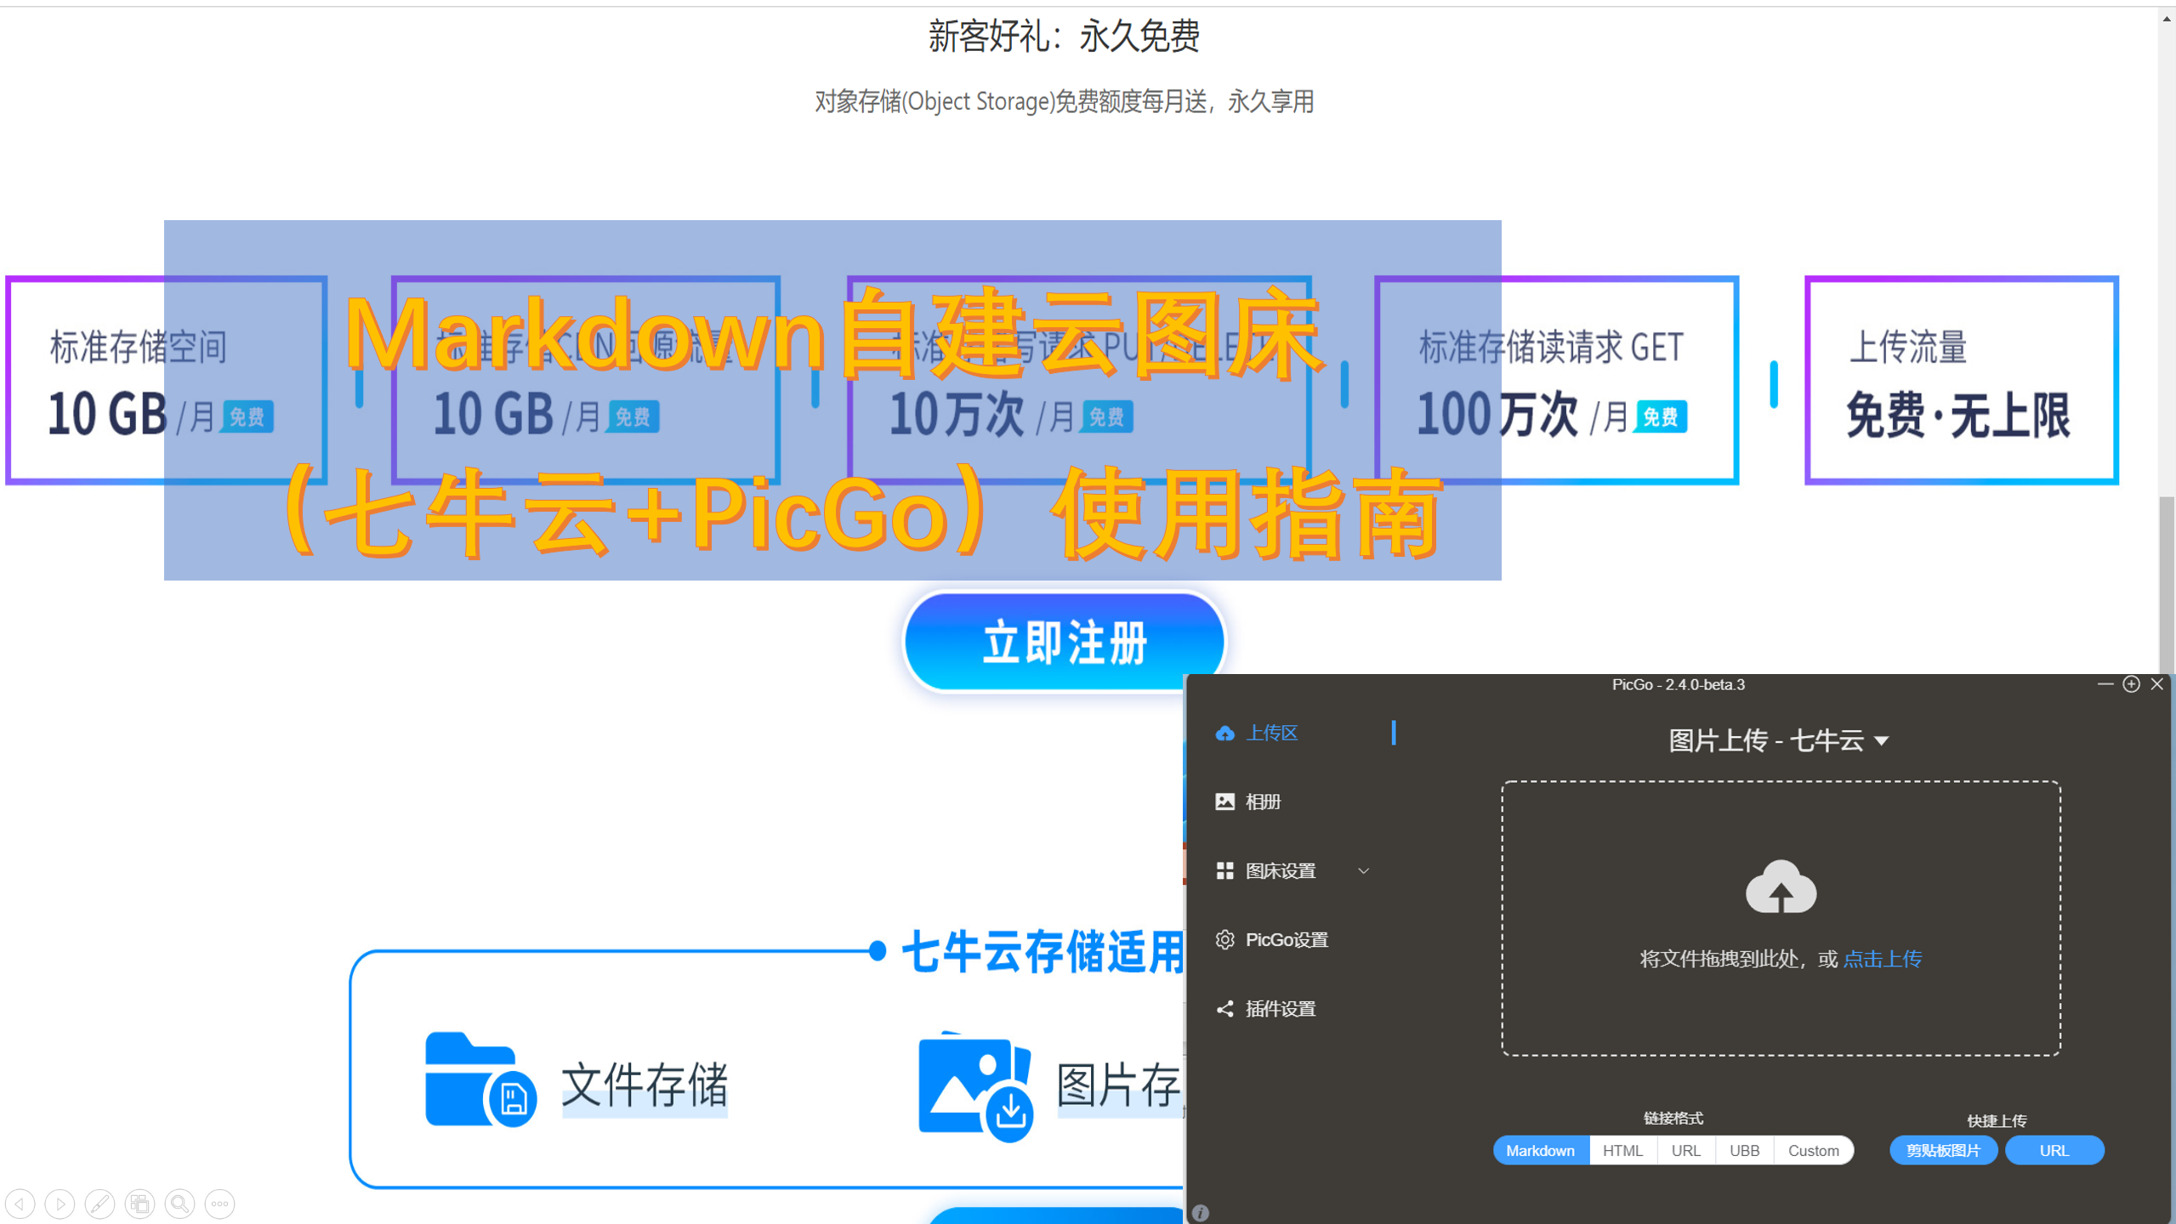Click the info icon at PicGo bottom left
This screenshot has height=1224, width=2176.
[1200, 1213]
